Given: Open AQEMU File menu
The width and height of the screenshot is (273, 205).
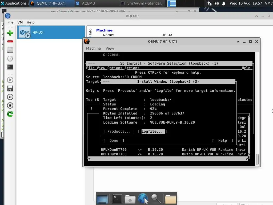Looking at the screenshot, I should (10, 22).
